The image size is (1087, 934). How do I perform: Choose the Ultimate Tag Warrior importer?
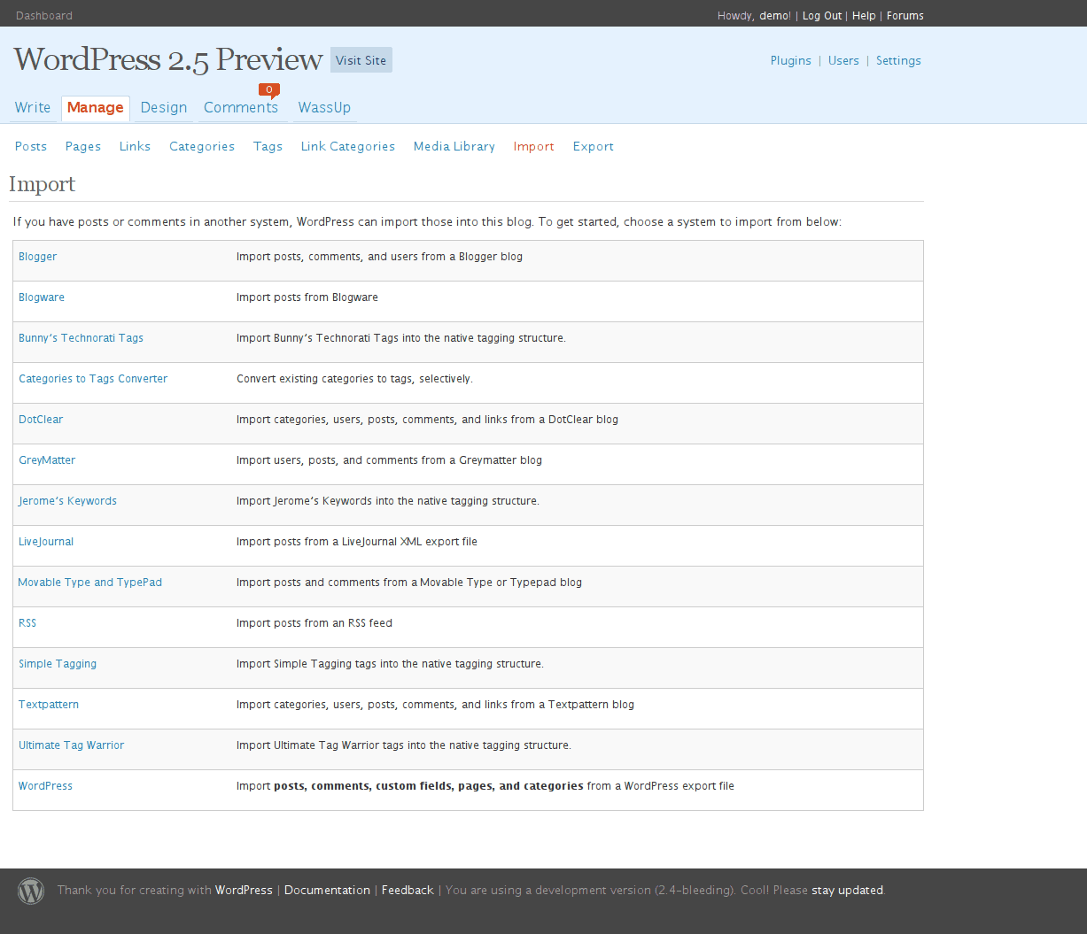[72, 745]
